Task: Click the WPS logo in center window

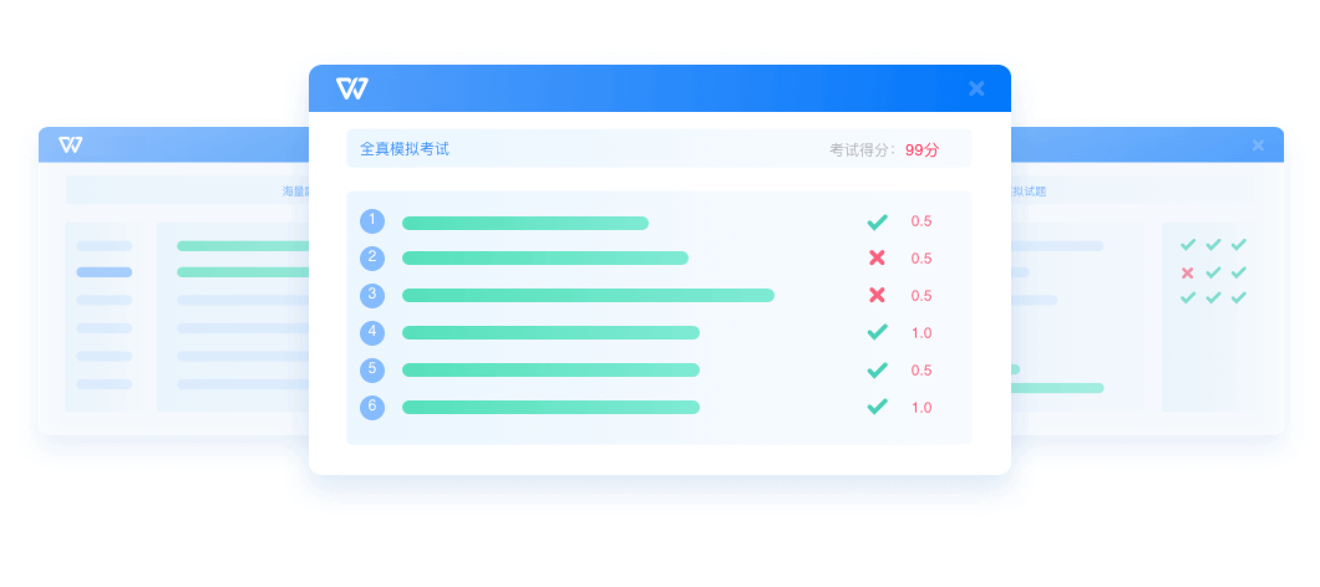Action: (352, 89)
